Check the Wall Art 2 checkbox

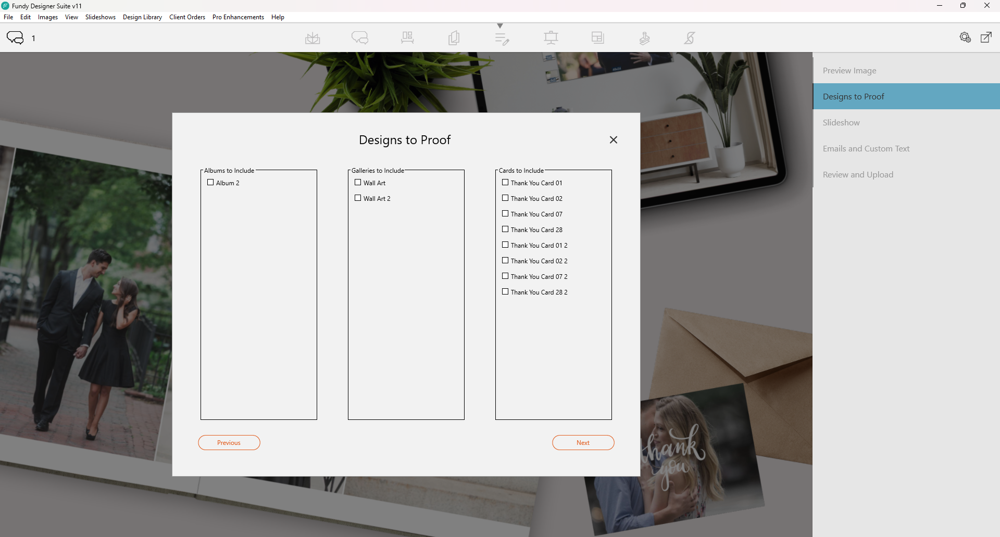(358, 198)
